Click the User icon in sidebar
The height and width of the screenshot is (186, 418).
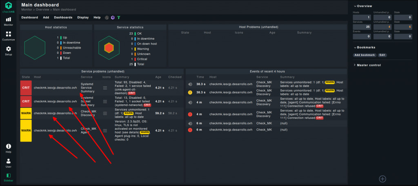9,163
